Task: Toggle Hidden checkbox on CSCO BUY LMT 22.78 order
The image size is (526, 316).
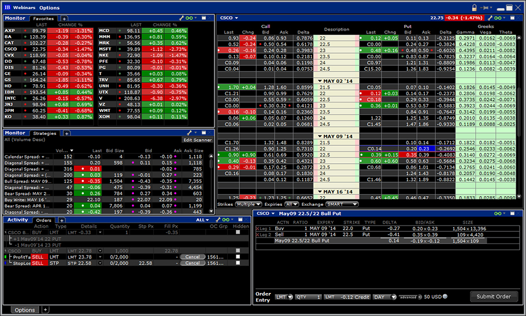Action: (x=238, y=251)
